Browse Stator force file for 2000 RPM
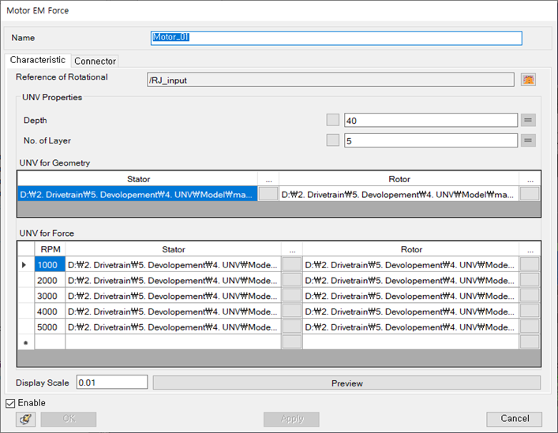 (292, 280)
